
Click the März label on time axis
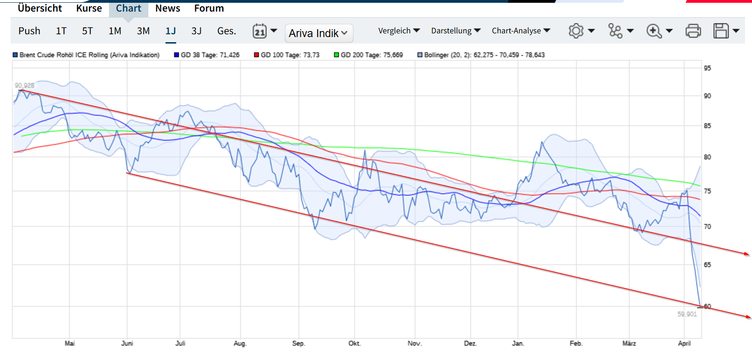click(x=629, y=343)
